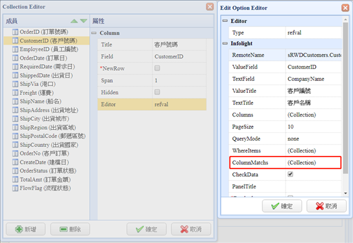353x243 pixels.
Task: Edit the RemoteName value
Action: pos(313,55)
